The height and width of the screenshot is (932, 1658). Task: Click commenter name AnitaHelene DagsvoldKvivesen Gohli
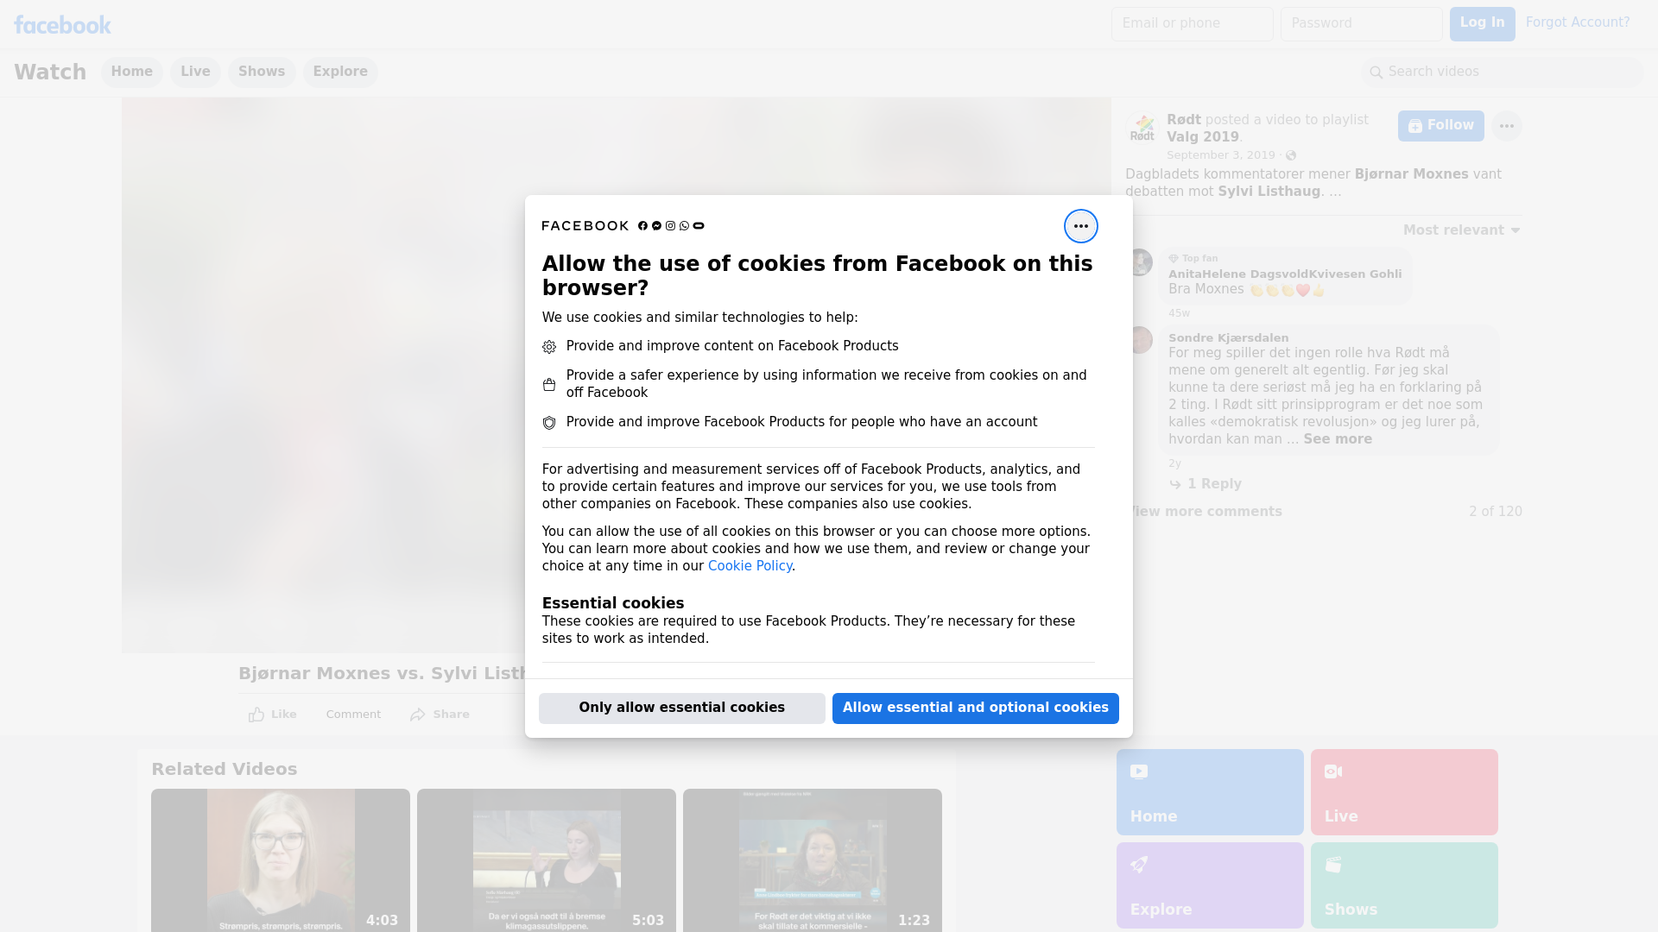(1285, 274)
